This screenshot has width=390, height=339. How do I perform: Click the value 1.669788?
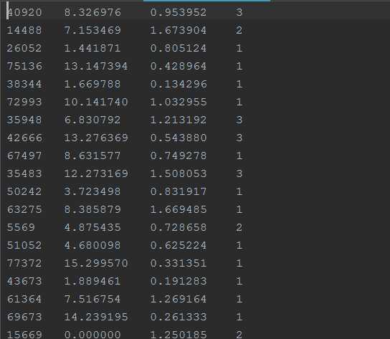[92, 84]
